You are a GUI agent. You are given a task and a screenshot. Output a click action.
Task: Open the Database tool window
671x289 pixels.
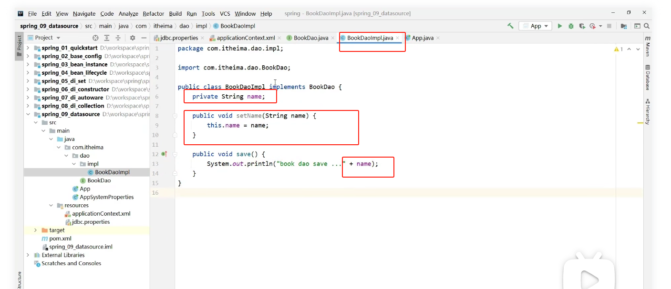(648, 77)
